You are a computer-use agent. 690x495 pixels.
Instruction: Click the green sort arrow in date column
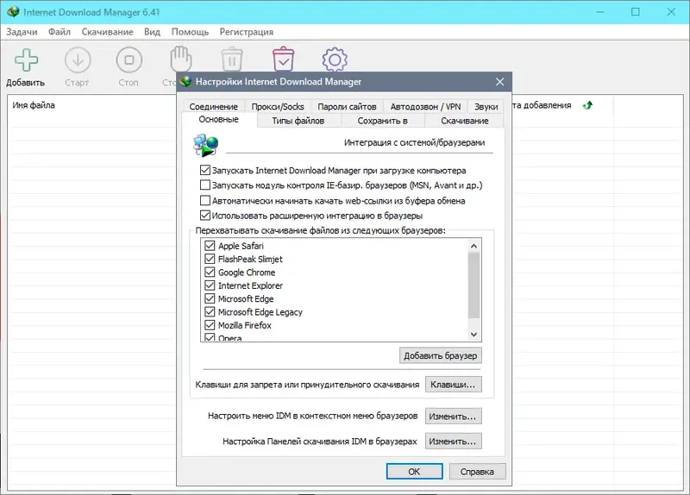(587, 105)
